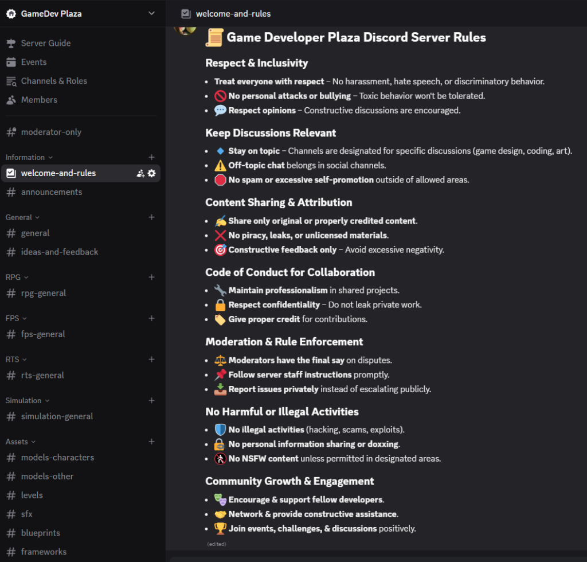Add a channel to Information category
The height and width of the screenshot is (562, 587).
click(x=151, y=157)
